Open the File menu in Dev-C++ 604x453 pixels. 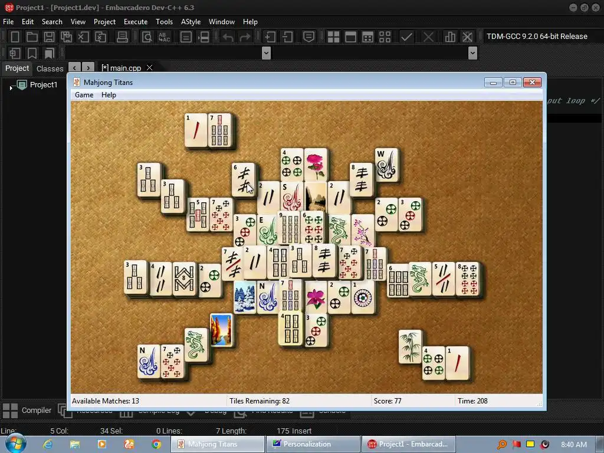8,22
